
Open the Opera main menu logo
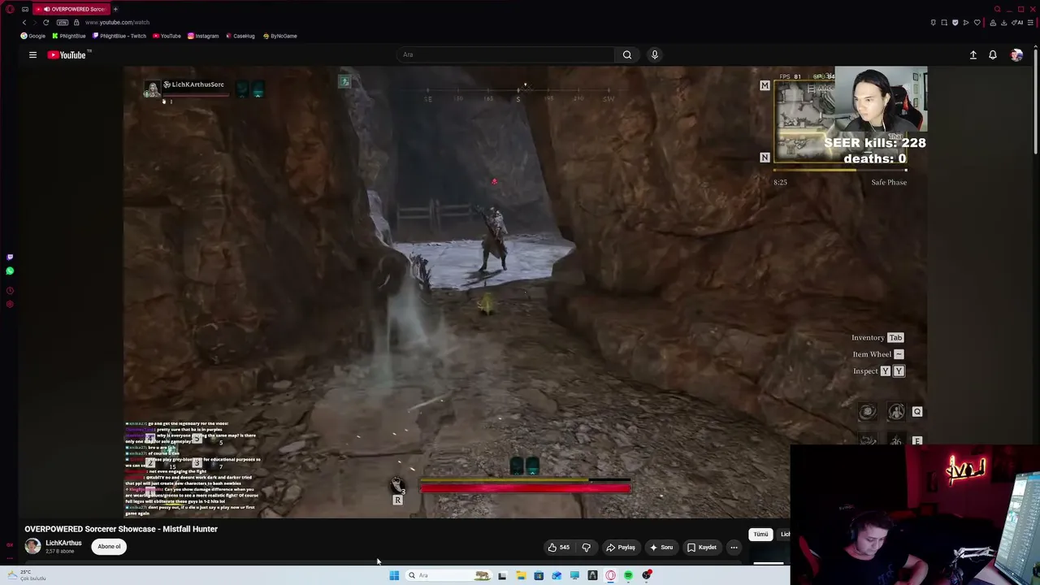point(10,9)
